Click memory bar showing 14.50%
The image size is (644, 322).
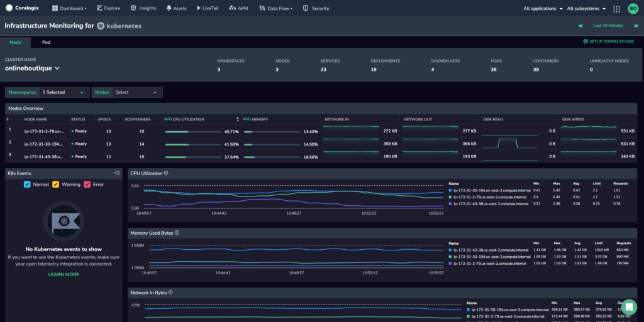point(272,144)
